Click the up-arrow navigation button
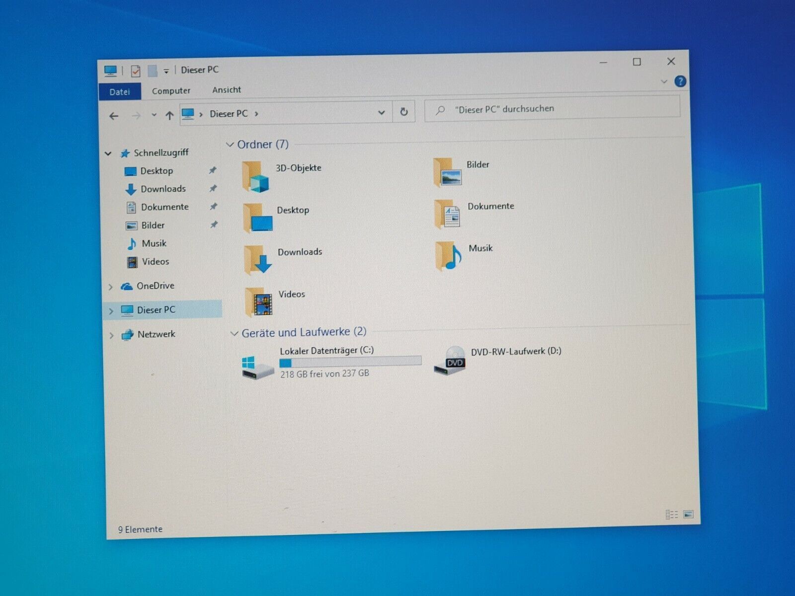Viewport: 795px width, 596px height. tap(169, 116)
